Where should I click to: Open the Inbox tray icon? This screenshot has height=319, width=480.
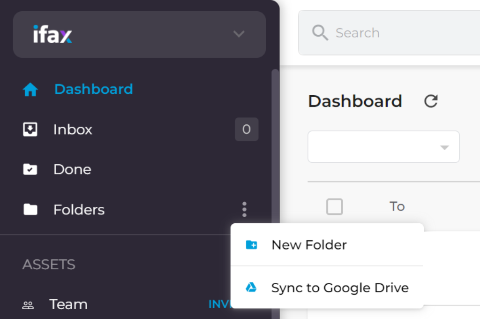click(30, 129)
